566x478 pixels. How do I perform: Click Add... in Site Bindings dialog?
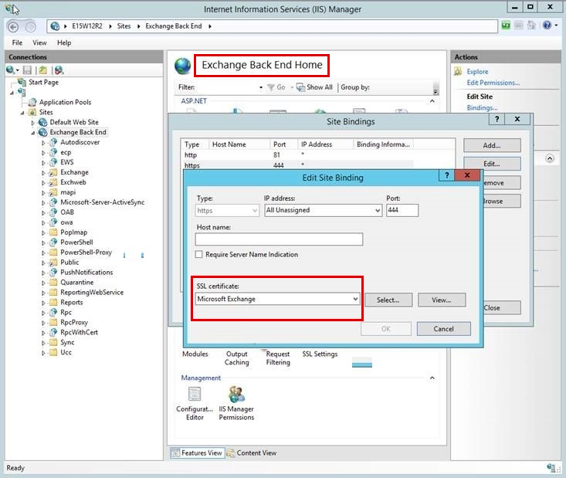492,145
